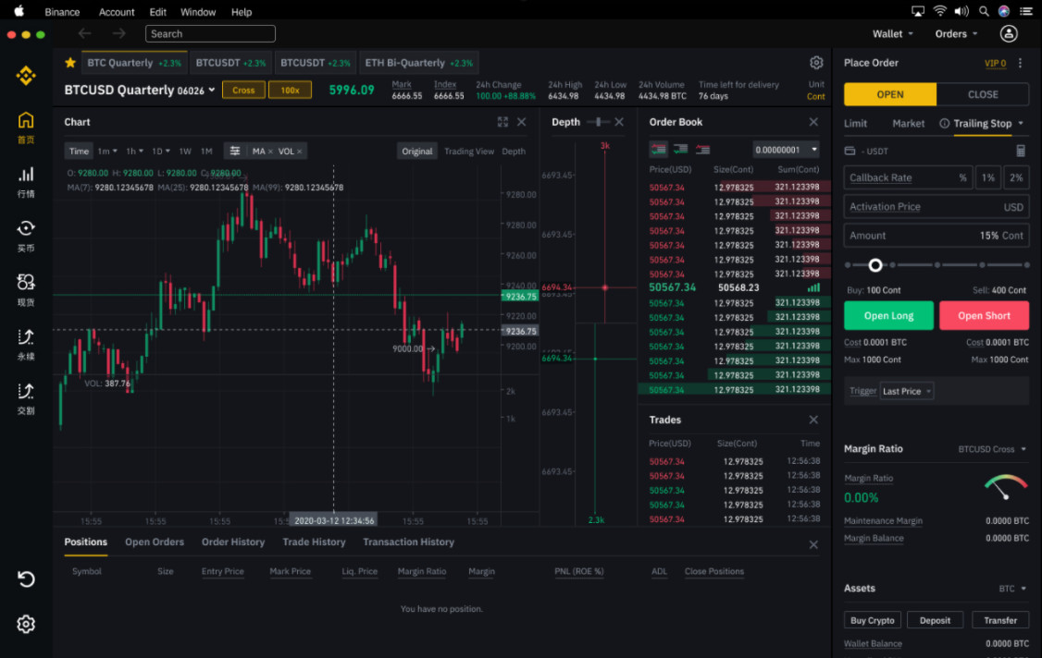Switch to the Transaction History tab
Screen dimensions: 1042x658
point(409,542)
